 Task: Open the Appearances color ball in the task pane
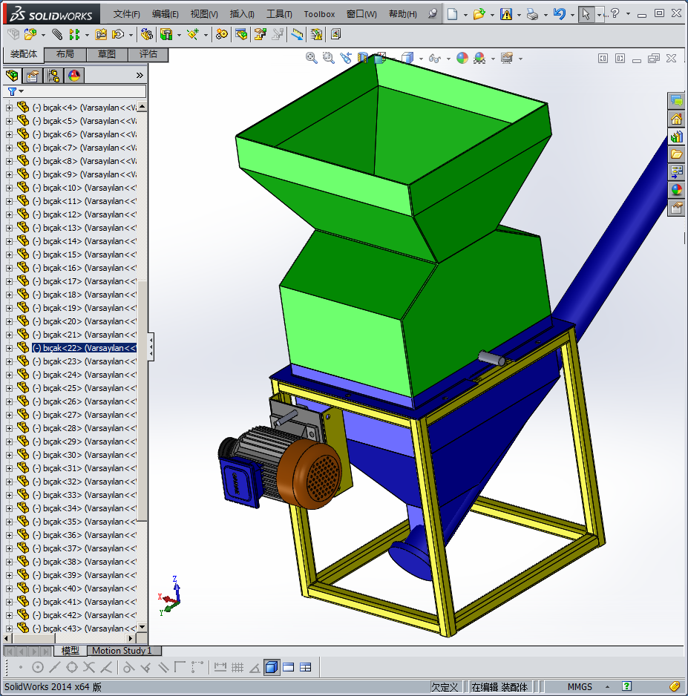click(676, 190)
